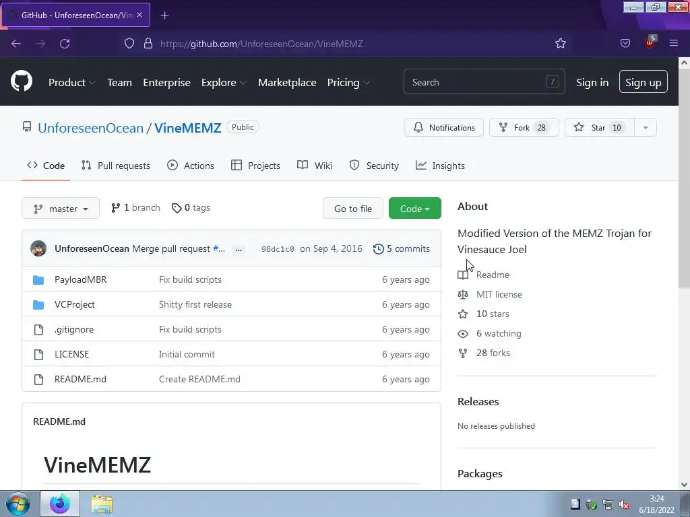Viewport: 690px width, 517px height.
Task: Expand commit message ellipsis button
Action: point(239,249)
